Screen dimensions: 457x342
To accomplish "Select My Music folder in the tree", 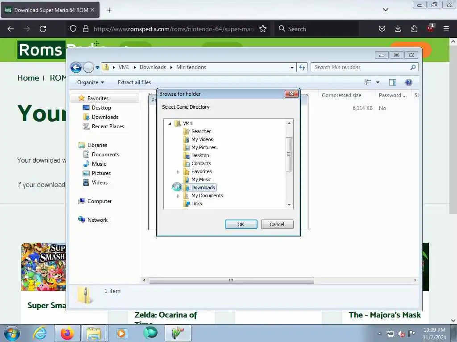I will click(201, 179).
